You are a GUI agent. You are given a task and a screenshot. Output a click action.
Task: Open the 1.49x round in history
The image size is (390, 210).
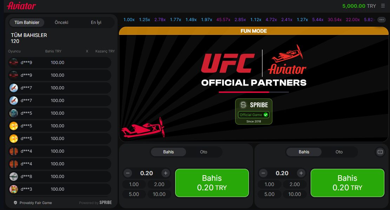[x=191, y=20]
